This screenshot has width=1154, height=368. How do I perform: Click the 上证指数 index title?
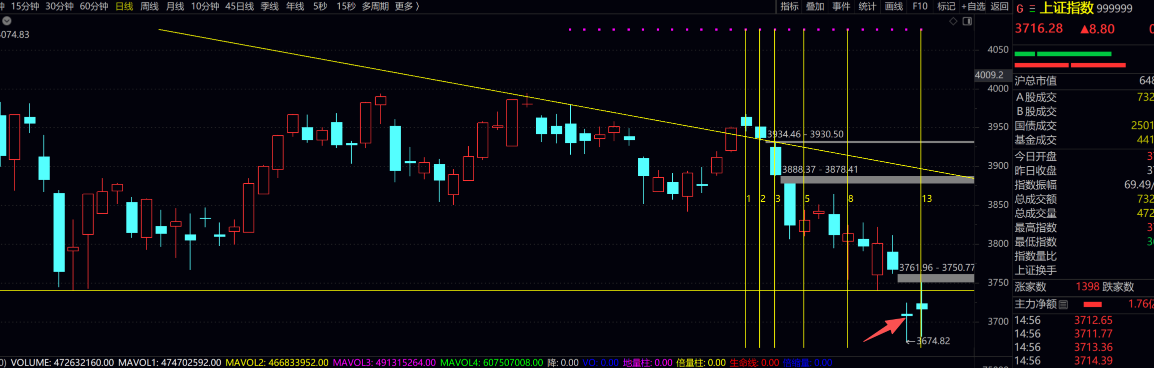[x=1066, y=8]
